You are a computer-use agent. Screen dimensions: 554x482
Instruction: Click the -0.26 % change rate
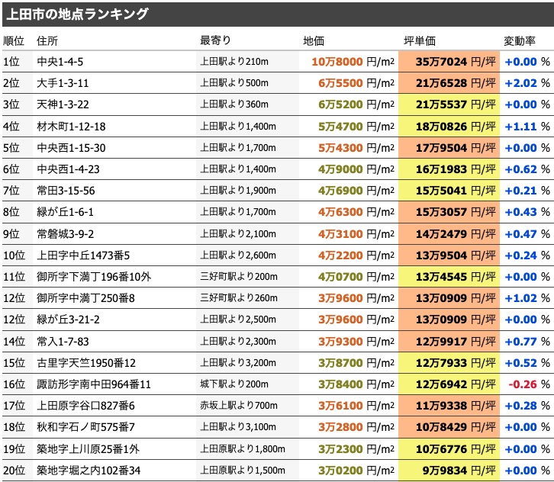[530, 384]
